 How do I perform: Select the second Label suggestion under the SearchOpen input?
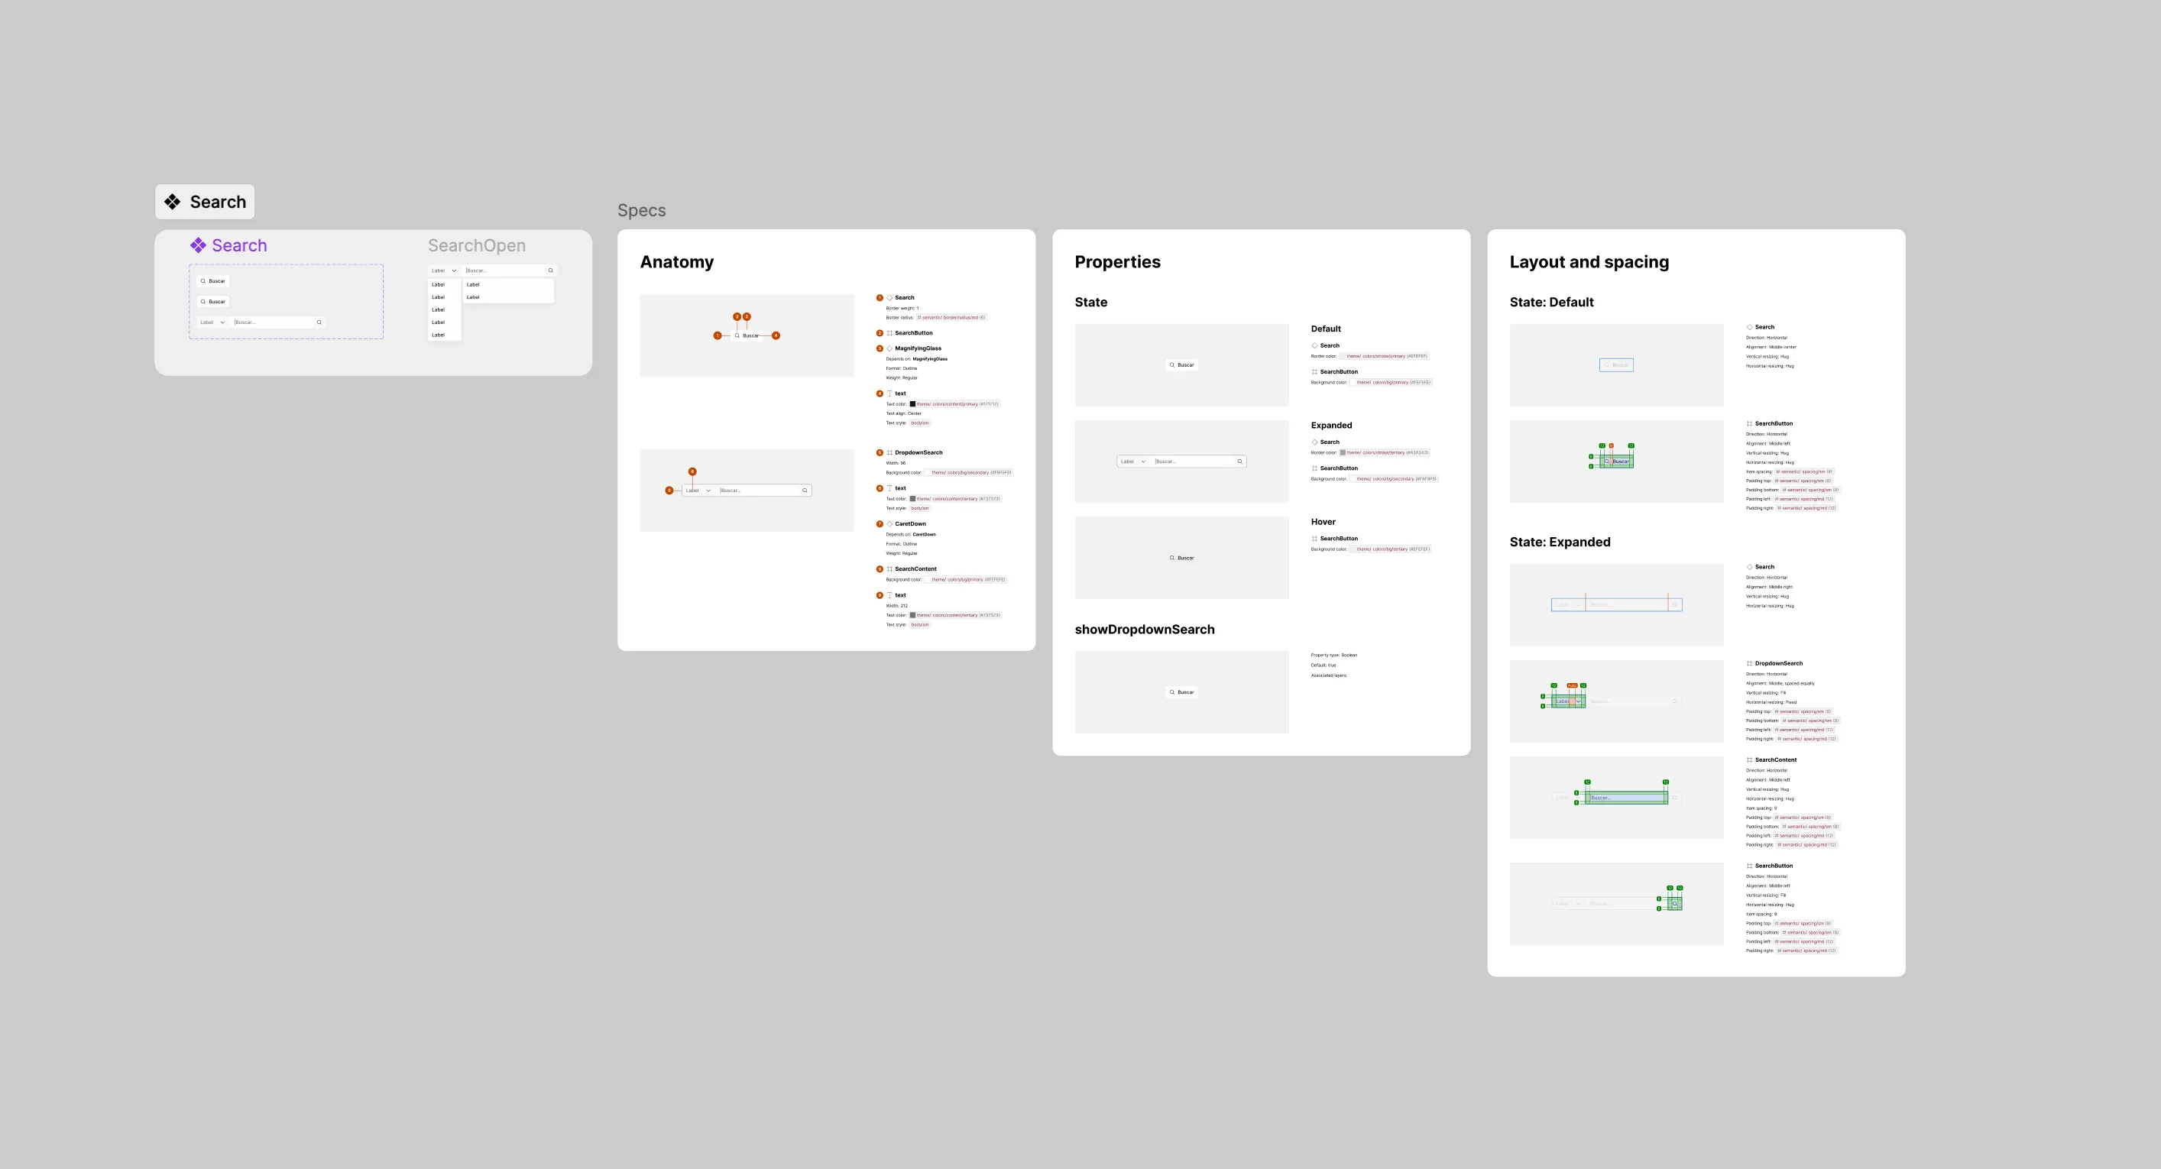pyautogui.click(x=508, y=297)
